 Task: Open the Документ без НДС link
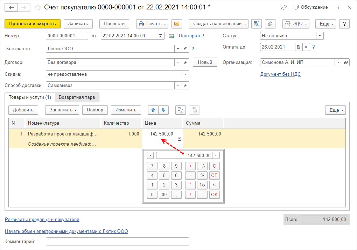(280, 74)
